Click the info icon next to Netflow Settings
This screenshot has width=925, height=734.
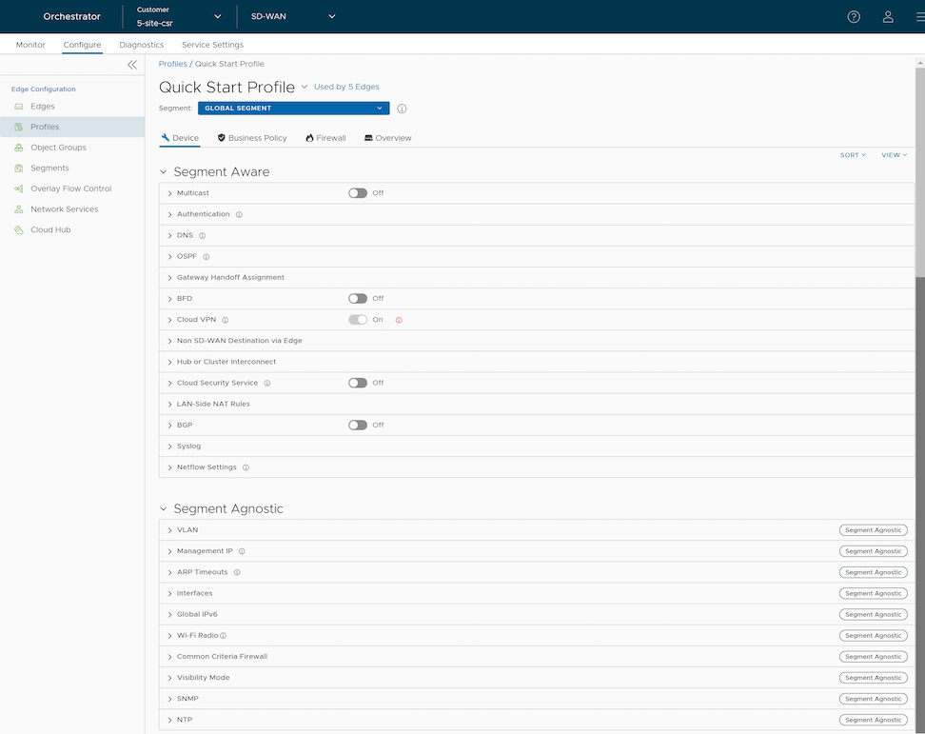246,467
